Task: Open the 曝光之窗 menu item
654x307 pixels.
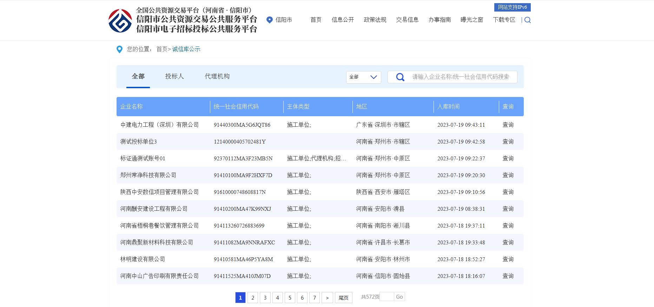Action: (471, 20)
